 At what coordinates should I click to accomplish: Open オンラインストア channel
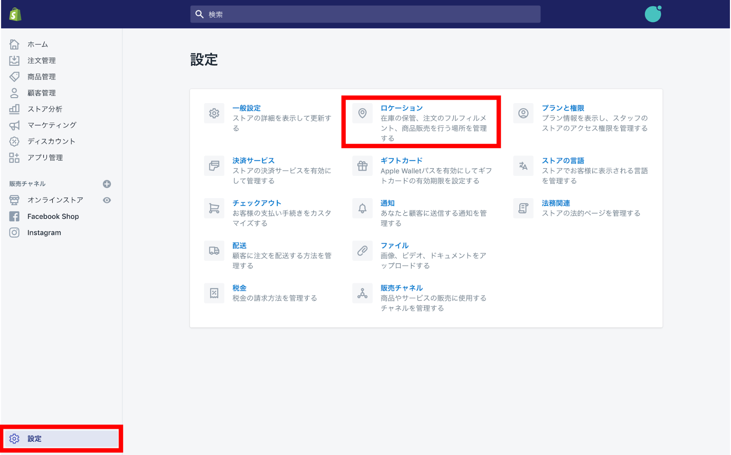pos(55,200)
